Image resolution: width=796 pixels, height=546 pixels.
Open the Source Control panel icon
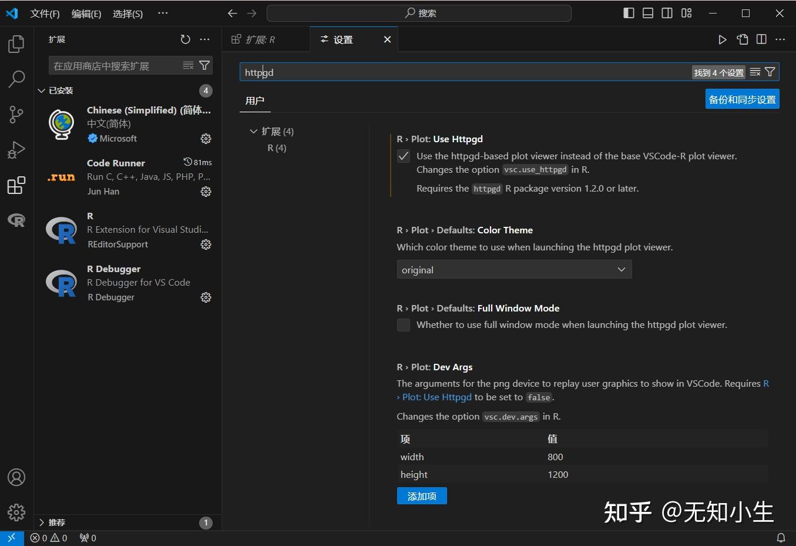coord(16,114)
